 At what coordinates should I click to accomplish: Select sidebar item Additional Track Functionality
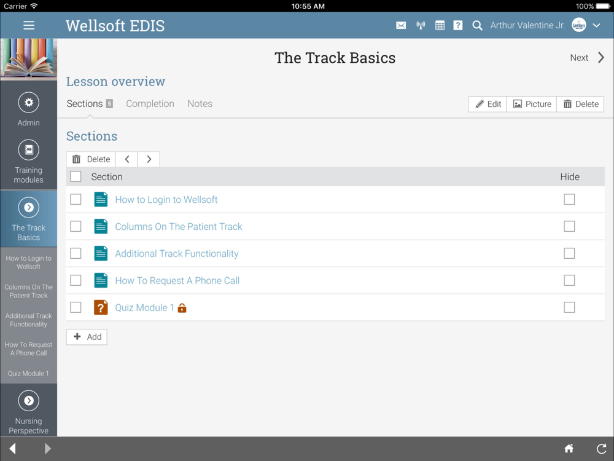[x=29, y=320]
